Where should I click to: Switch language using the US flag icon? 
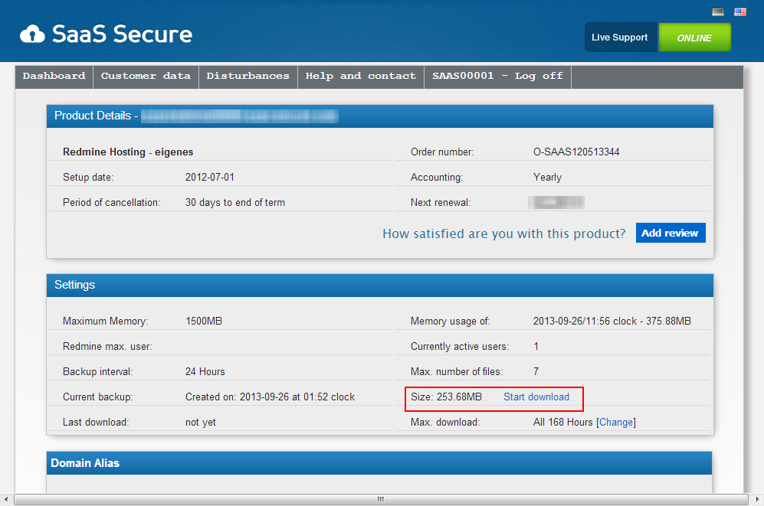pyautogui.click(x=740, y=11)
